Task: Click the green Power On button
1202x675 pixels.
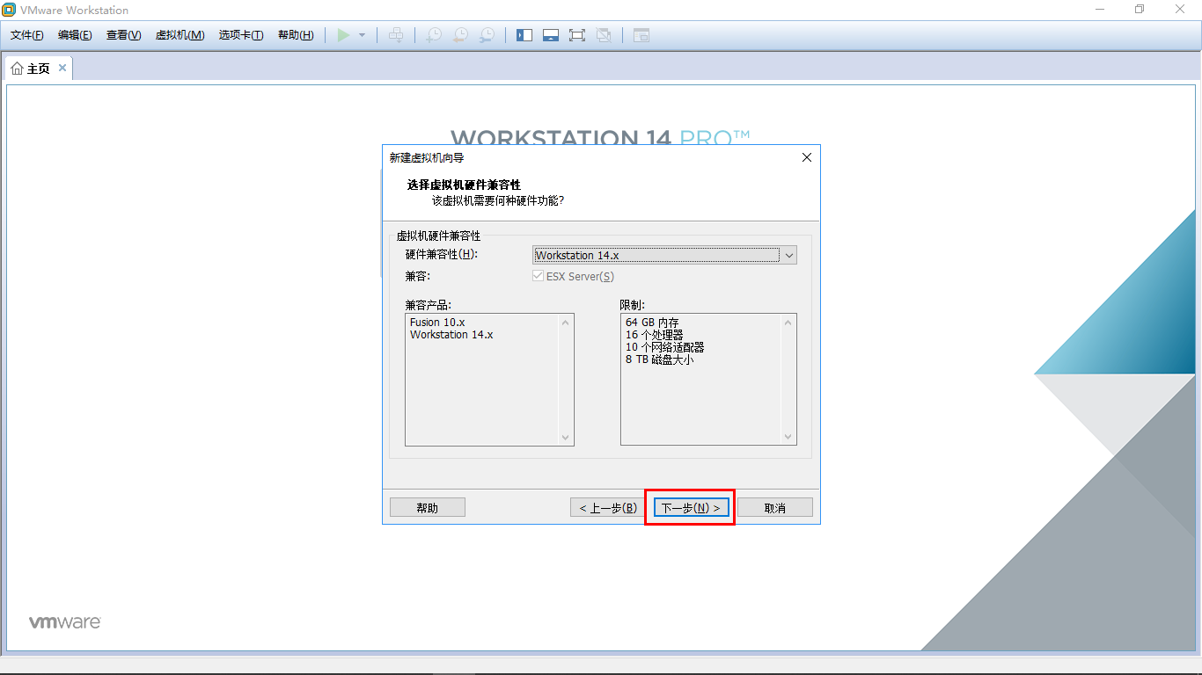Action: [344, 35]
